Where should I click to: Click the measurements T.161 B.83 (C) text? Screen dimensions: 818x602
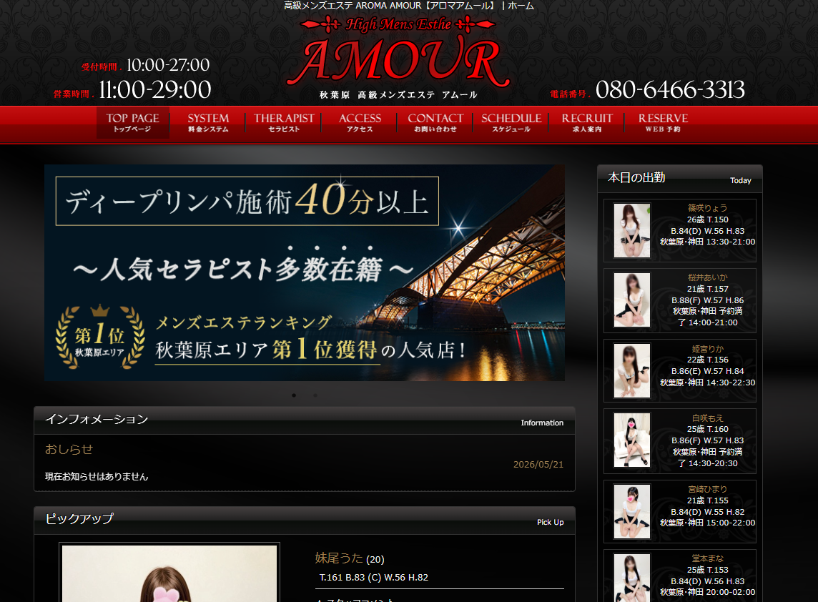[x=373, y=578]
